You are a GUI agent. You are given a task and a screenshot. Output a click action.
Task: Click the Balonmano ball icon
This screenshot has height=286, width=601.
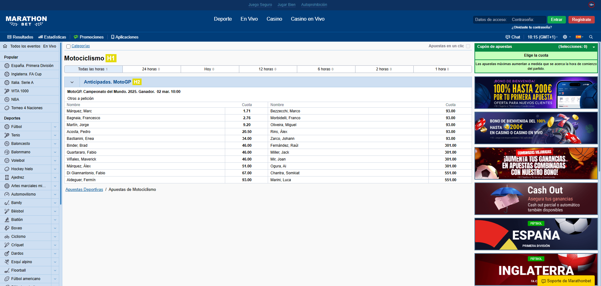point(7,152)
